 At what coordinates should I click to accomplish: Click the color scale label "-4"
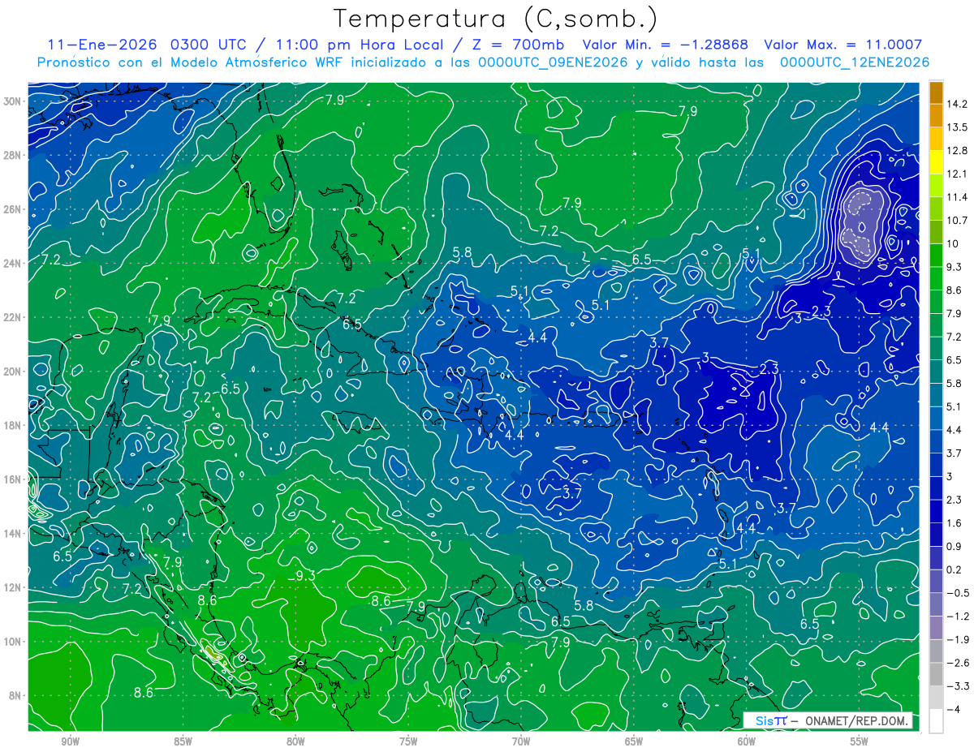point(953,710)
